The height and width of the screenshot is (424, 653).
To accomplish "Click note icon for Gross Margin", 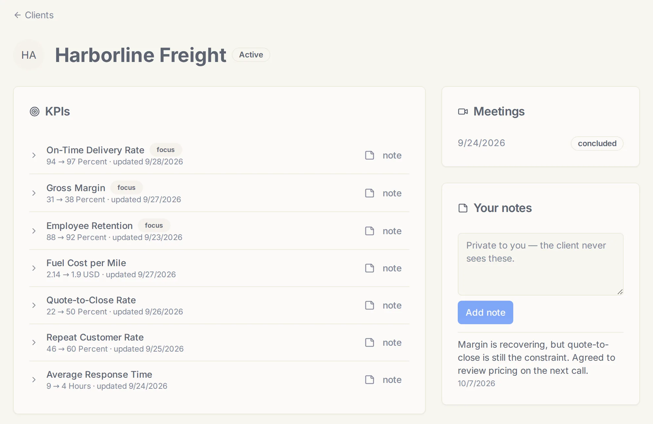I will pyautogui.click(x=370, y=193).
